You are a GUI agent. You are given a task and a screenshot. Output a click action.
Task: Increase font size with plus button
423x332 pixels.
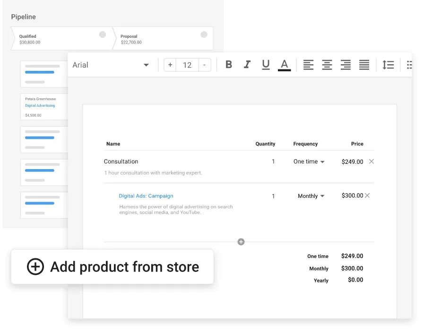170,65
